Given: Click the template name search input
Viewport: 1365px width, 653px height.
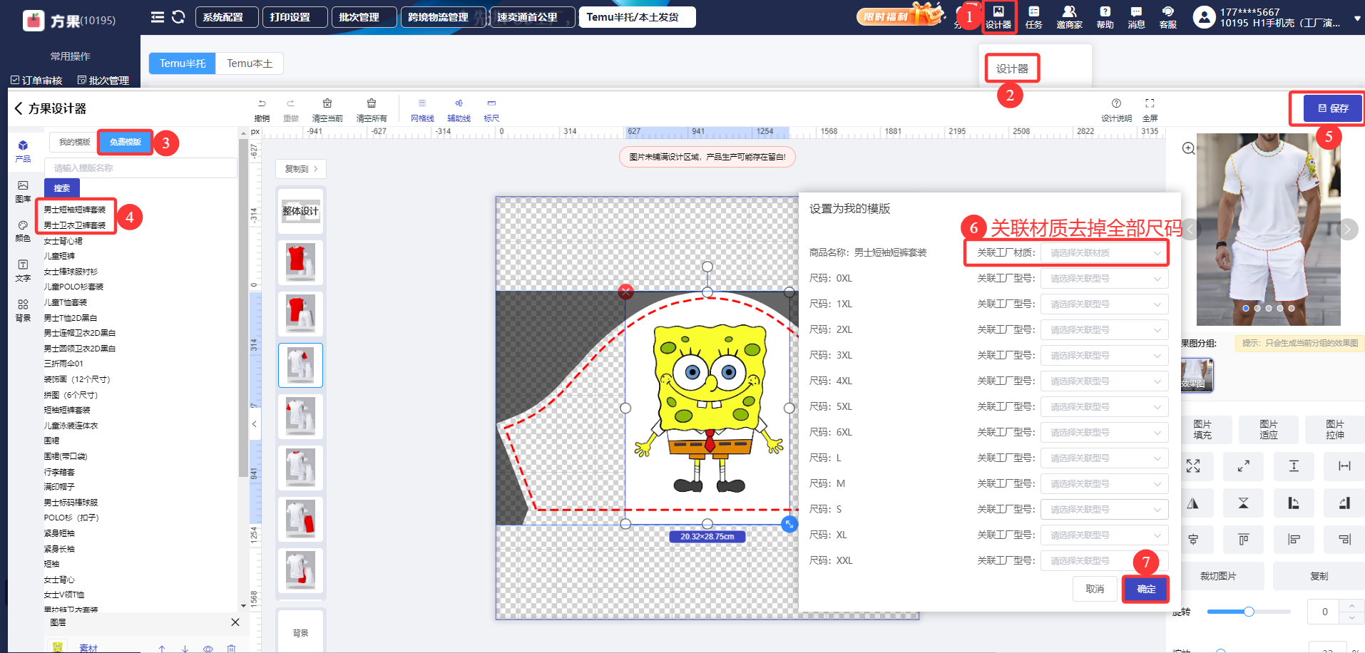Looking at the screenshot, I should pyautogui.click(x=140, y=168).
